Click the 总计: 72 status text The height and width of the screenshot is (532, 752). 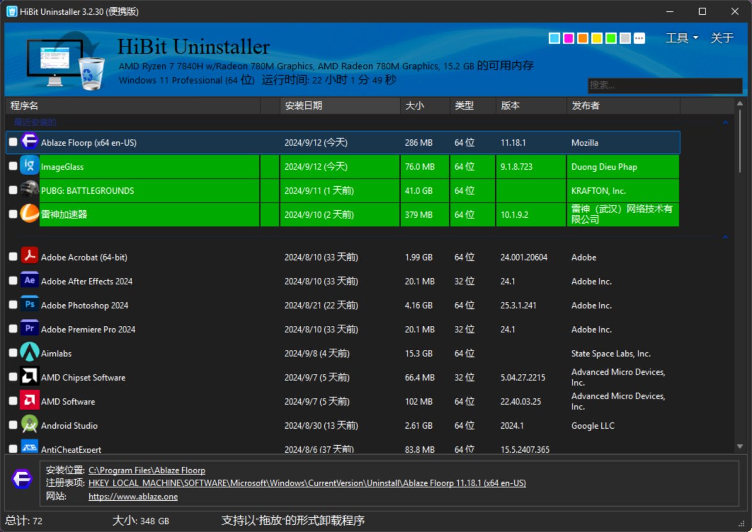pos(24,521)
